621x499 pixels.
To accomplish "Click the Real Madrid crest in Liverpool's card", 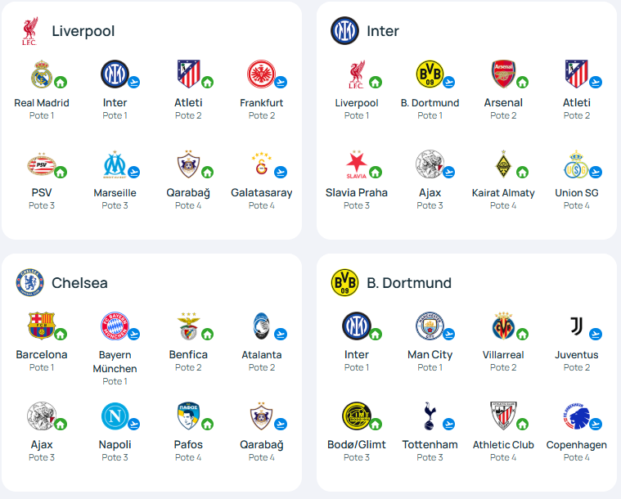I will (x=42, y=74).
